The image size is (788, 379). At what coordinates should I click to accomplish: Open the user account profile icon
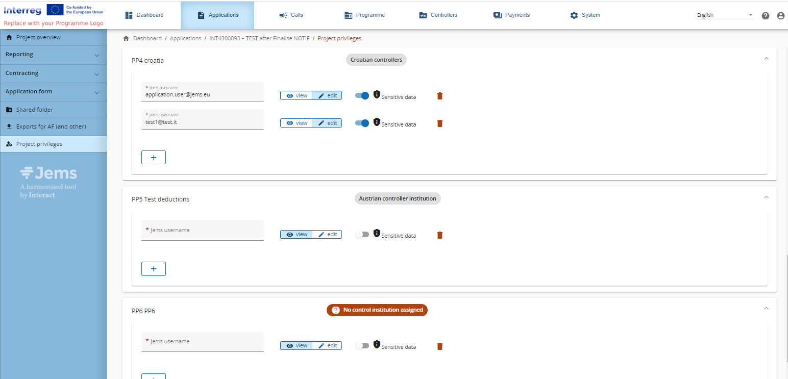click(780, 16)
